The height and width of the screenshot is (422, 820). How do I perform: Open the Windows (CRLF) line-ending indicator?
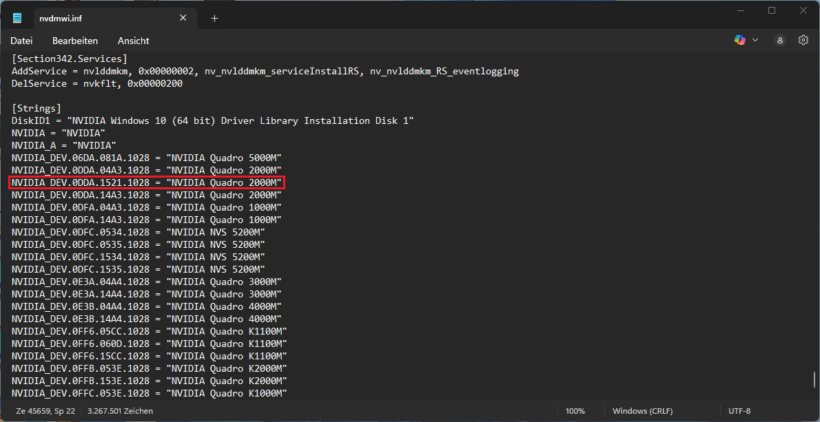coord(642,410)
